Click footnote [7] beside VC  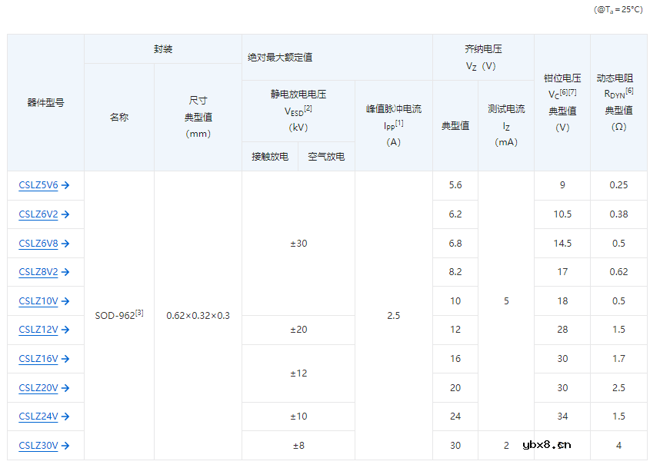[x=572, y=91]
